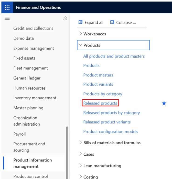Expand the Costing section
The height and width of the screenshot is (179, 172).
80,176
